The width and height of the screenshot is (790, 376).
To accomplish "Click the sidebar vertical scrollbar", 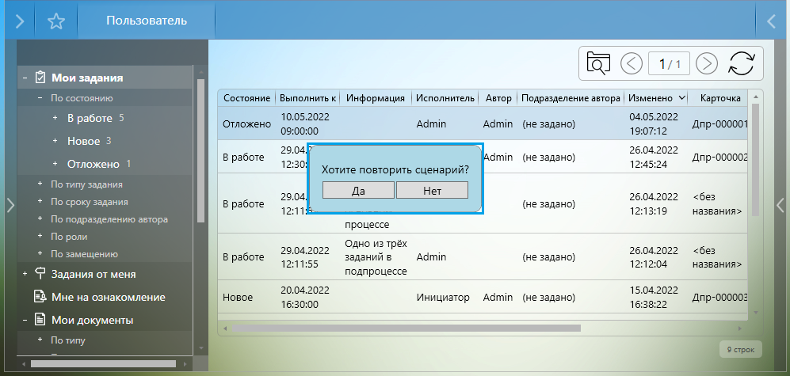I will point(200,150).
